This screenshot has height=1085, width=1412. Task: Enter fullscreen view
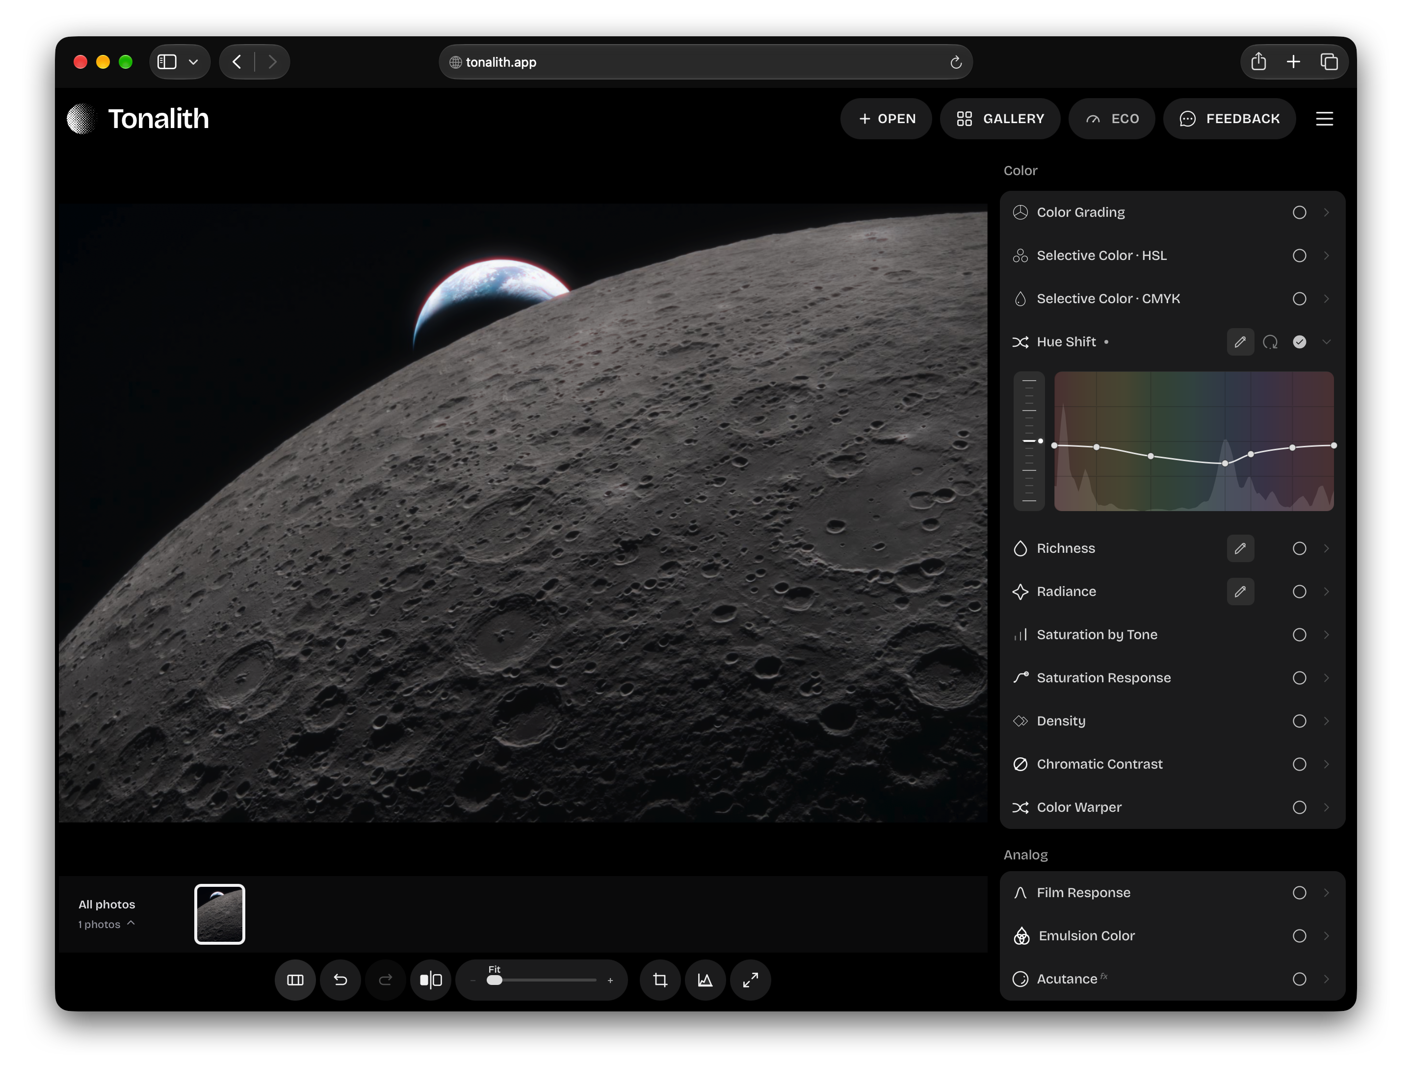tap(751, 980)
